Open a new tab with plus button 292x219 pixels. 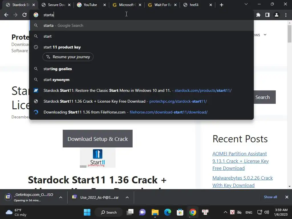pyautogui.click(x=221, y=5)
